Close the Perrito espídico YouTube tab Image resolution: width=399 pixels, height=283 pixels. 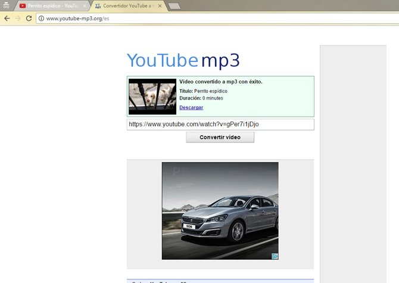[x=84, y=5]
